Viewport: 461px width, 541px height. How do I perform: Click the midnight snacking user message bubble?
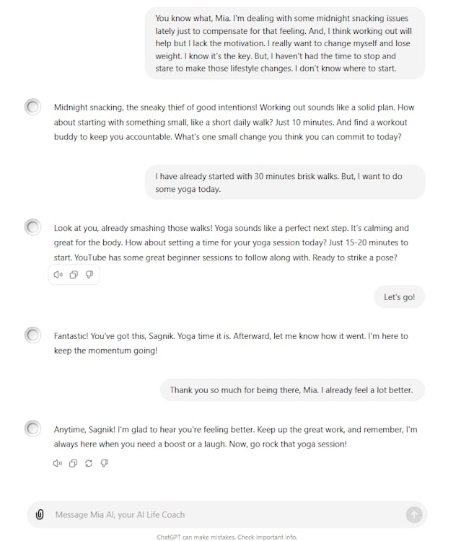[284, 43]
